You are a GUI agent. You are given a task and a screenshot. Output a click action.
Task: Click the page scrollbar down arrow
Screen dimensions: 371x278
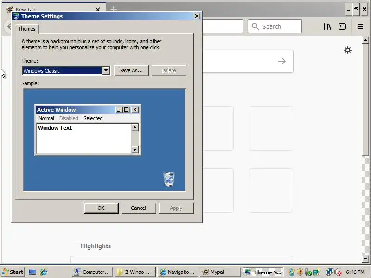[365, 259]
